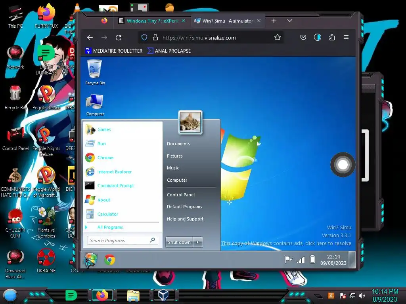Open Documents in the start menu
The height and width of the screenshot is (304, 406).
click(178, 144)
